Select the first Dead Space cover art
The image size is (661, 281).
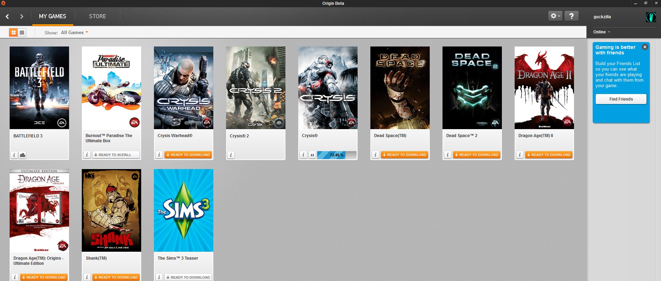click(x=400, y=88)
